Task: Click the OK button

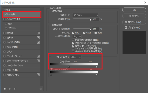Action: pos(134,10)
